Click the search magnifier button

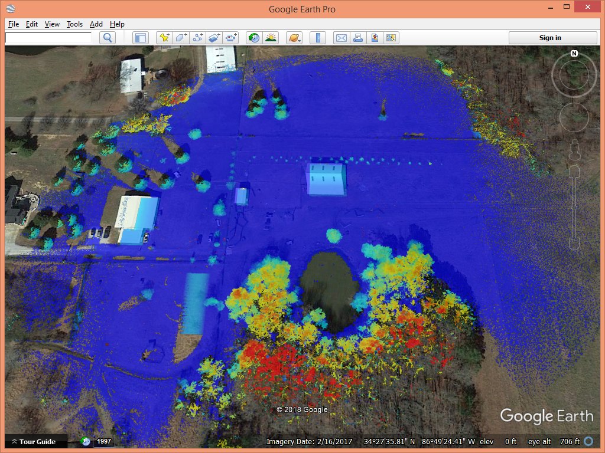pyautogui.click(x=108, y=38)
